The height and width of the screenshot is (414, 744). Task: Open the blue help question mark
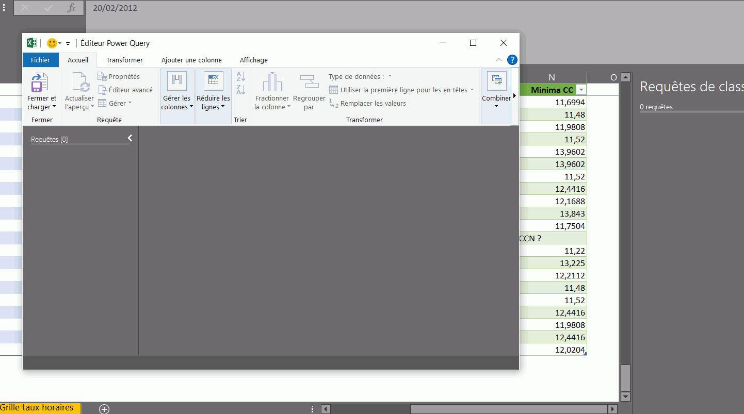[512, 60]
